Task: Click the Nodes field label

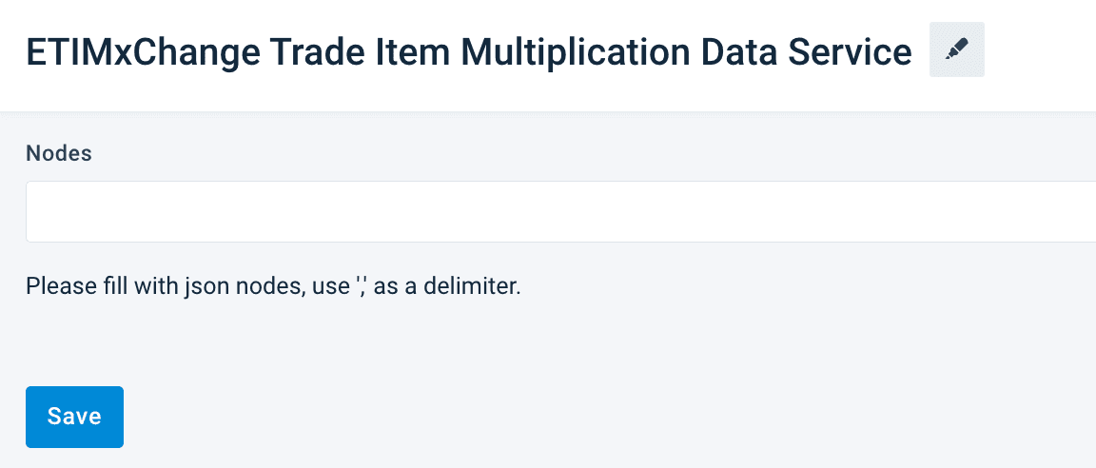Action: point(59,153)
